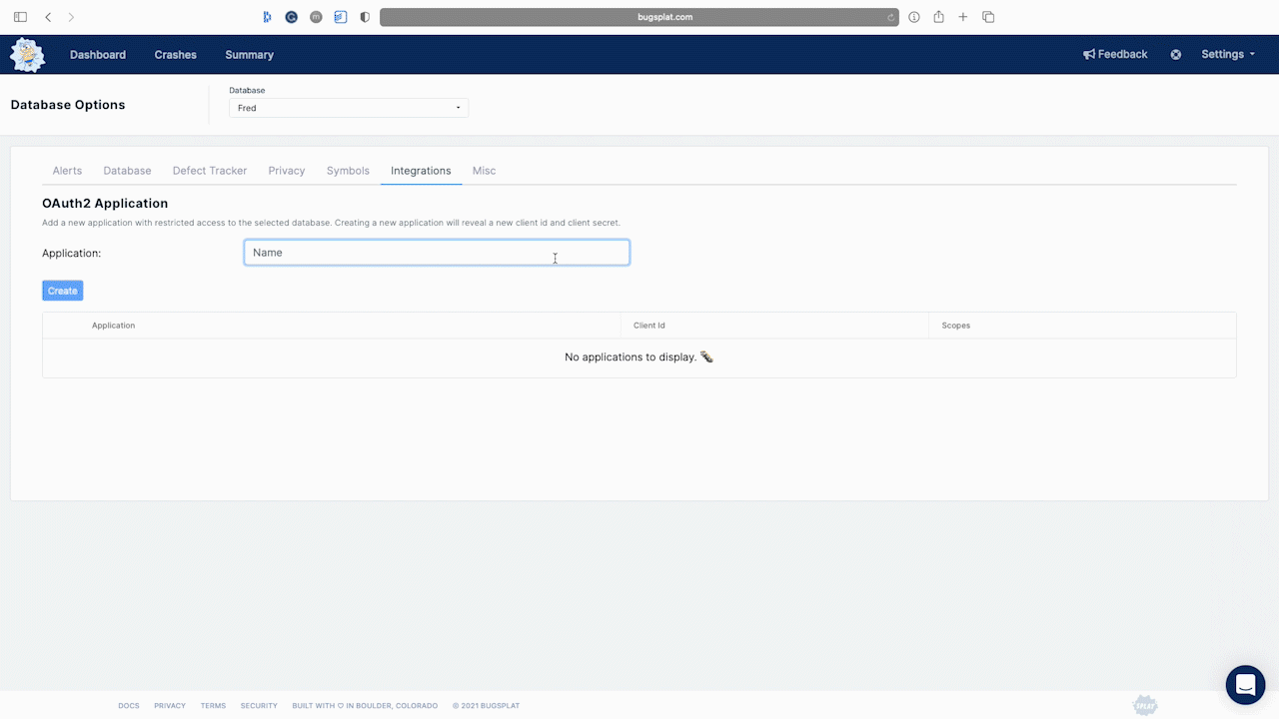1279x719 pixels.
Task: Click the Application column header
Action: tap(113, 326)
